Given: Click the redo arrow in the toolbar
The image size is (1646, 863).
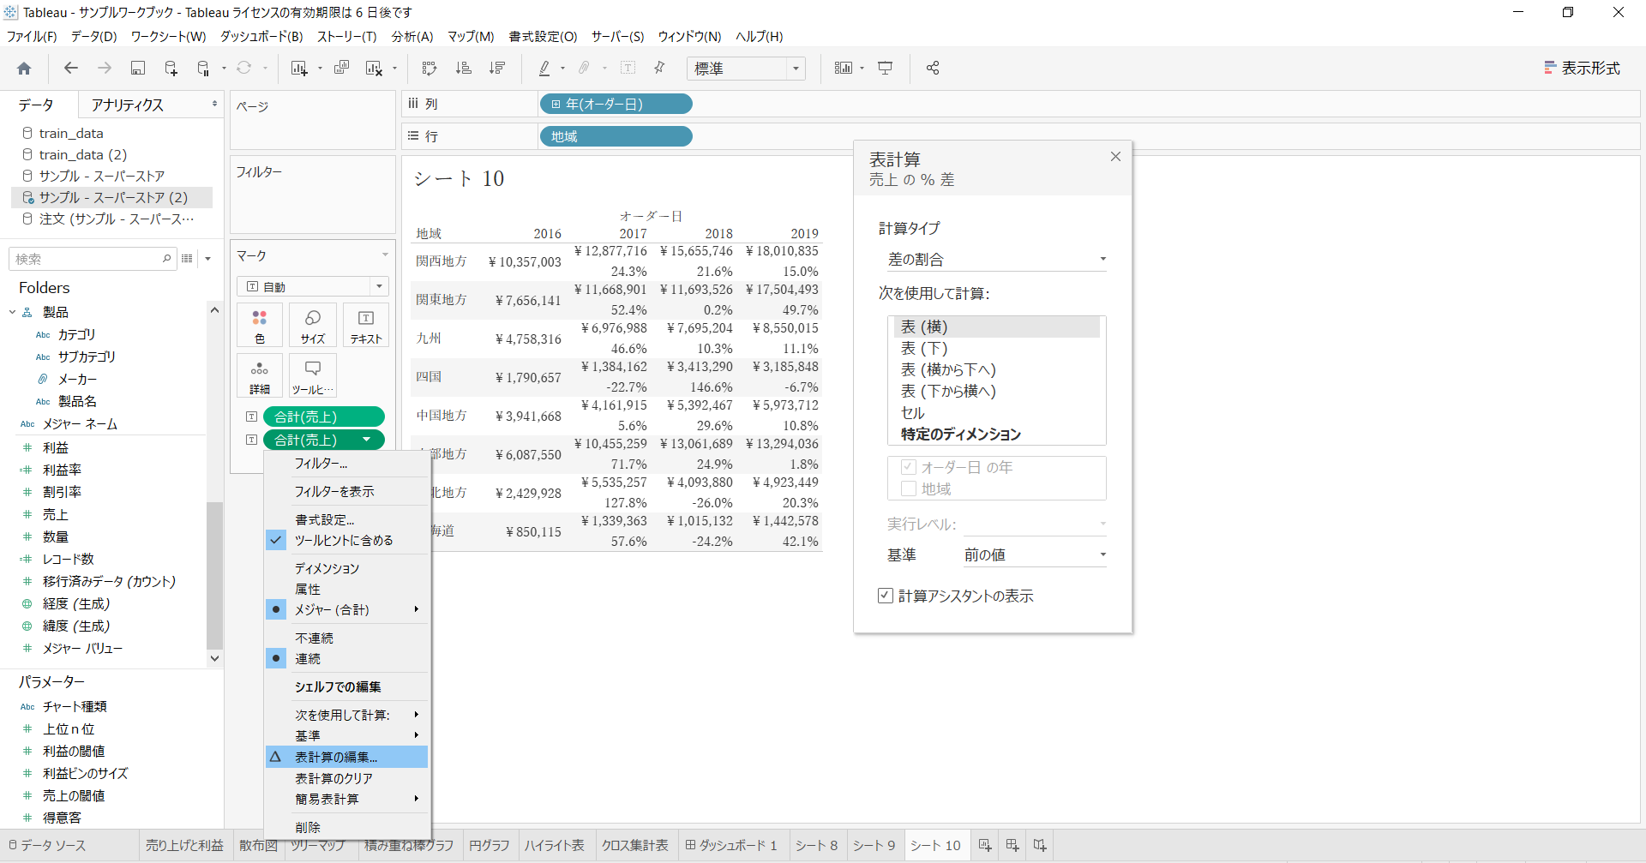Looking at the screenshot, I should click(105, 69).
